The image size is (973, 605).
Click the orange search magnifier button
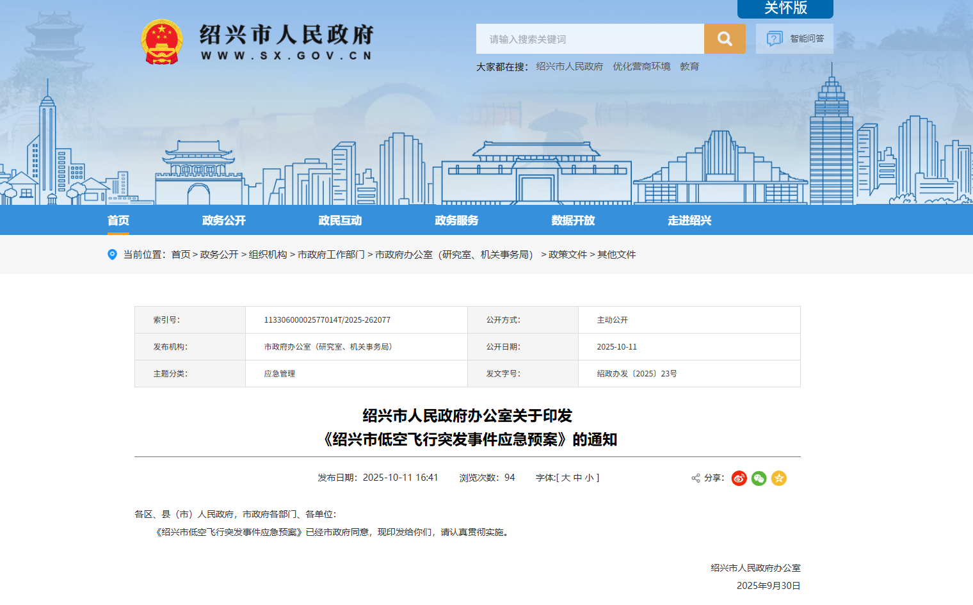coord(724,39)
